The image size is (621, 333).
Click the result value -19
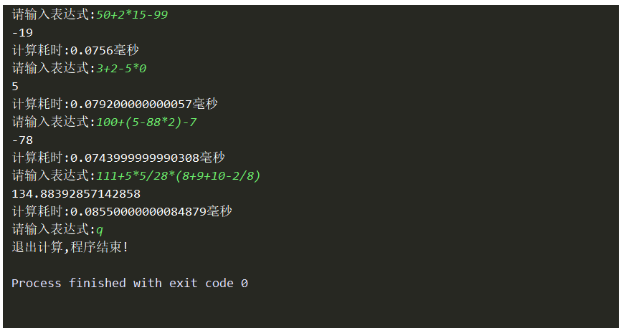[22, 32]
